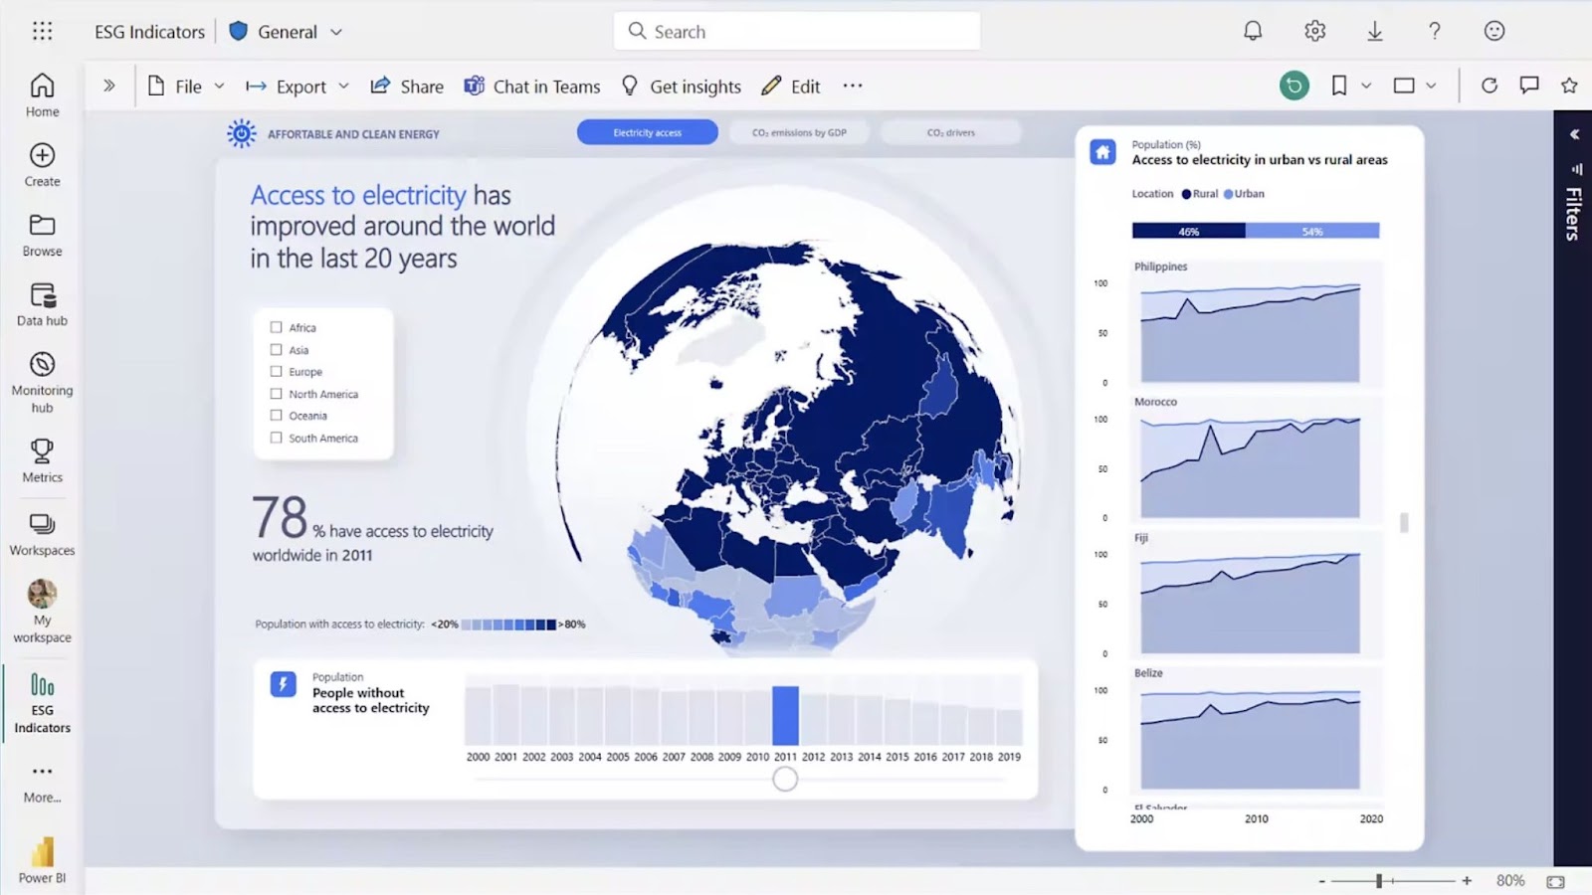Open notifications with the bell icon
The image size is (1592, 895).
point(1252,31)
